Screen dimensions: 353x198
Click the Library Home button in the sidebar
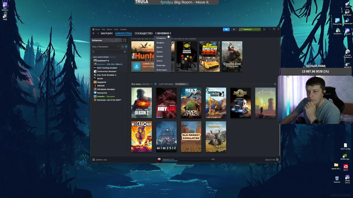pyautogui.click(x=106, y=40)
